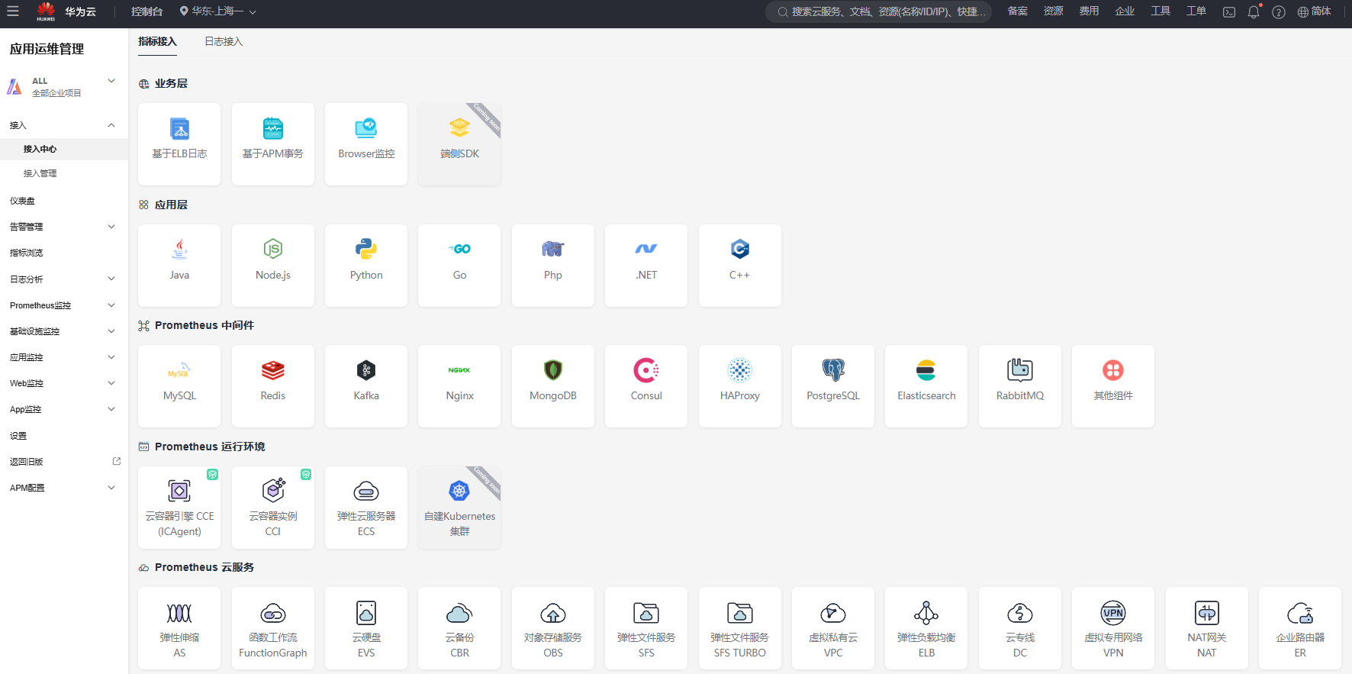The height and width of the screenshot is (674, 1352).
Task: Select the C++ application card
Action: pyautogui.click(x=740, y=266)
